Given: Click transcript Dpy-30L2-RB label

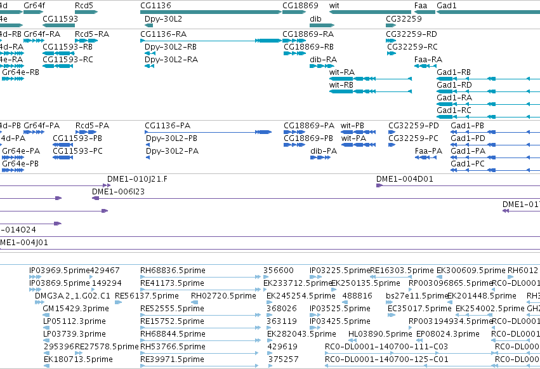Looking at the screenshot, I should 171,47.
